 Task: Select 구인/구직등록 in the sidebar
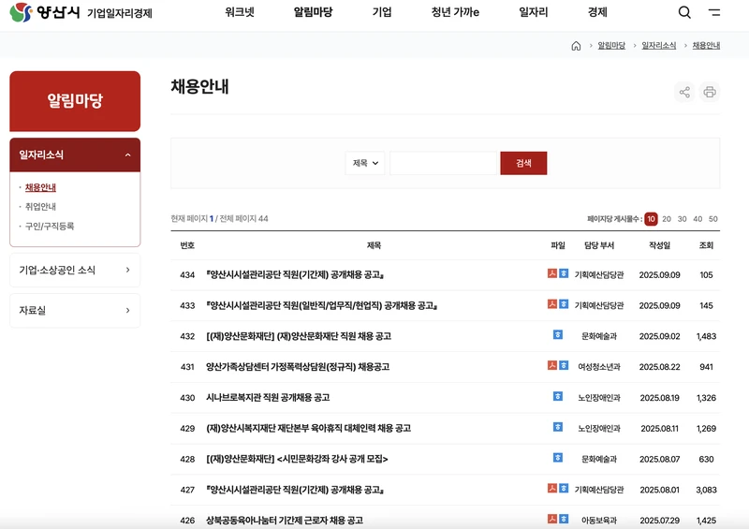tap(50, 226)
